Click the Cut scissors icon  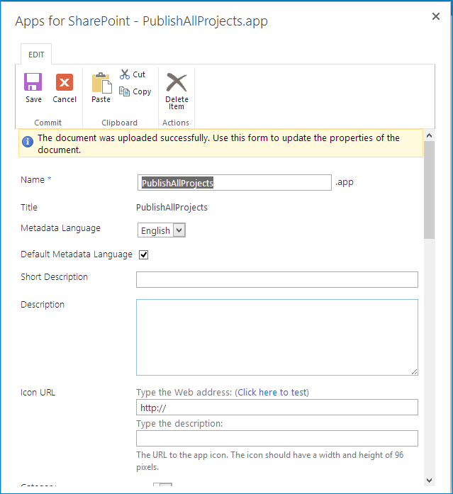pyautogui.click(x=125, y=74)
